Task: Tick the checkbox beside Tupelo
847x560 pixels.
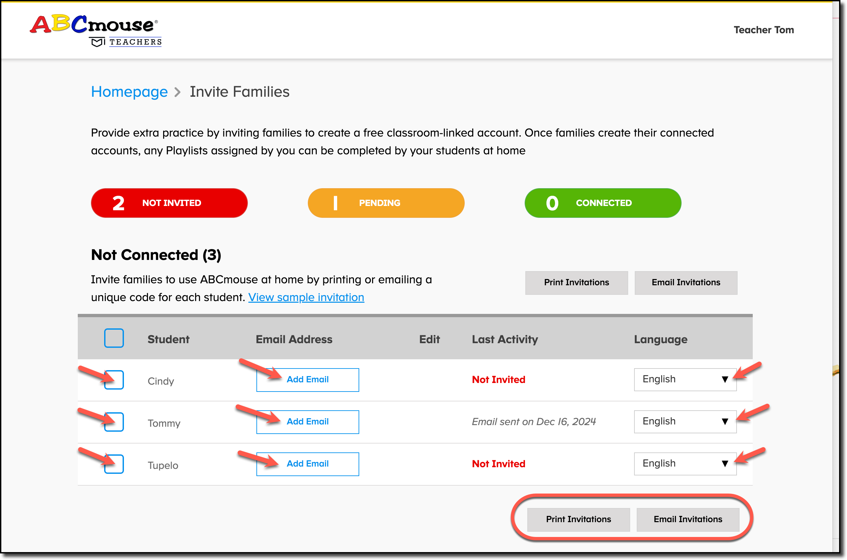Action: 114,464
